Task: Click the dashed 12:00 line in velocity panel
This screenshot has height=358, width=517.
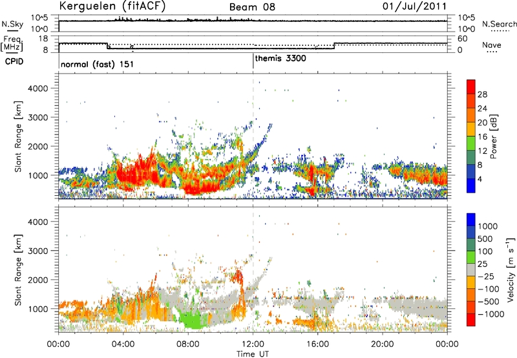Action: click(x=253, y=269)
